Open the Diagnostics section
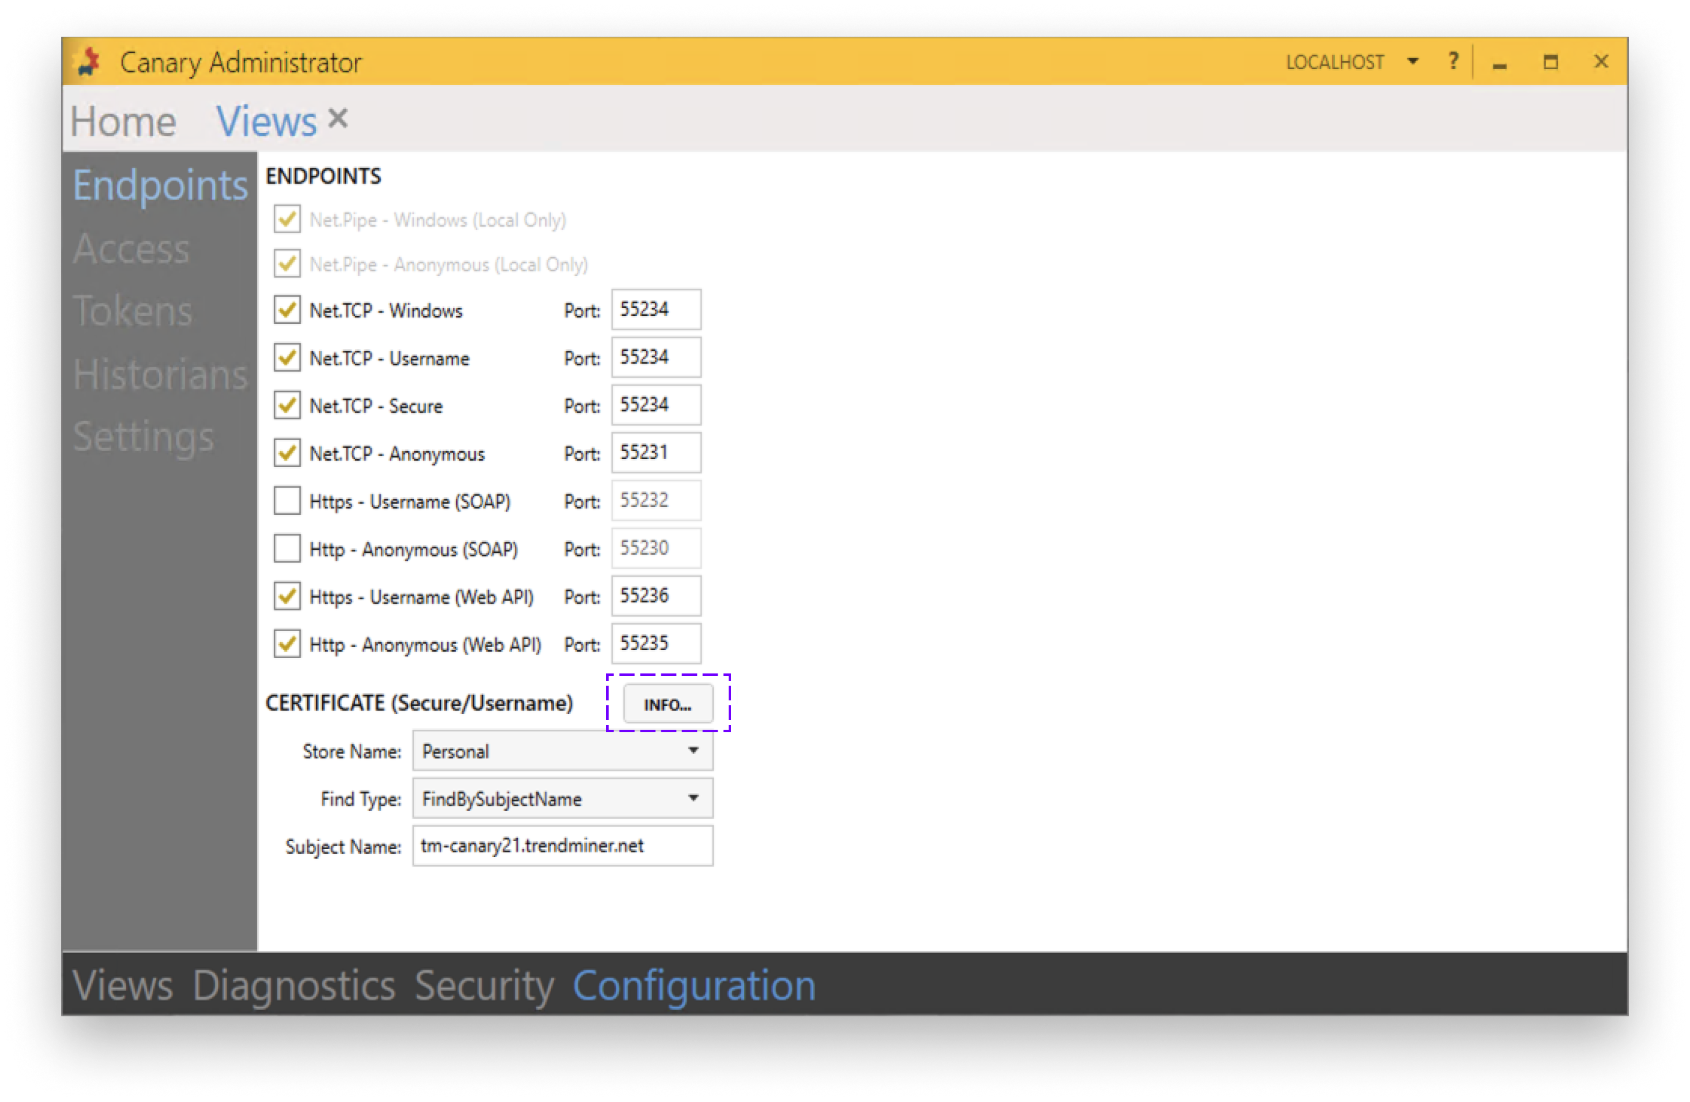The height and width of the screenshot is (1102, 1690). [x=295, y=986]
